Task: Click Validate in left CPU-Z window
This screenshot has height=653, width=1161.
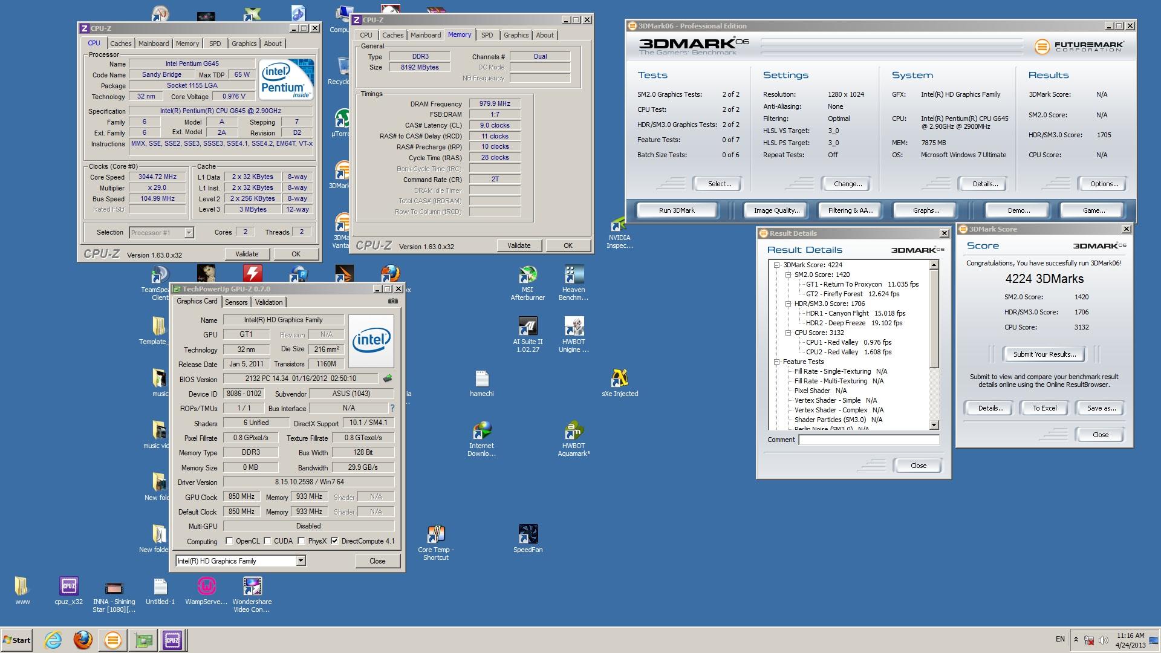Action: (x=247, y=254)
